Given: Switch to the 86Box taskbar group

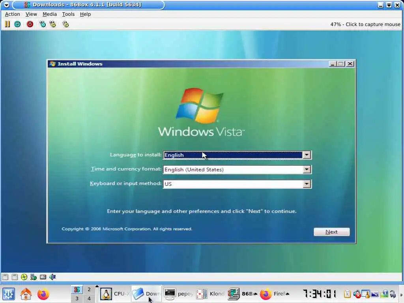Looking at the screenshot, I should point(242,294).
